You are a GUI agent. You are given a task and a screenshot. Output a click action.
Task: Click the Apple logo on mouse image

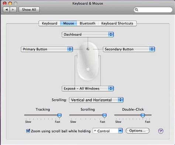[88, 69]
